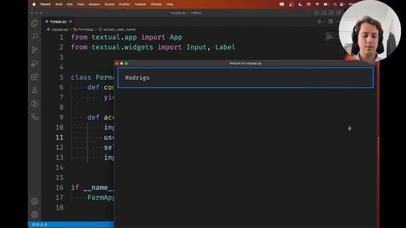This screenshot has width=406, height=228.
Task: Open the calendar-style icon in menu bar
Action: pyautogui.click(x=309, y=4)
